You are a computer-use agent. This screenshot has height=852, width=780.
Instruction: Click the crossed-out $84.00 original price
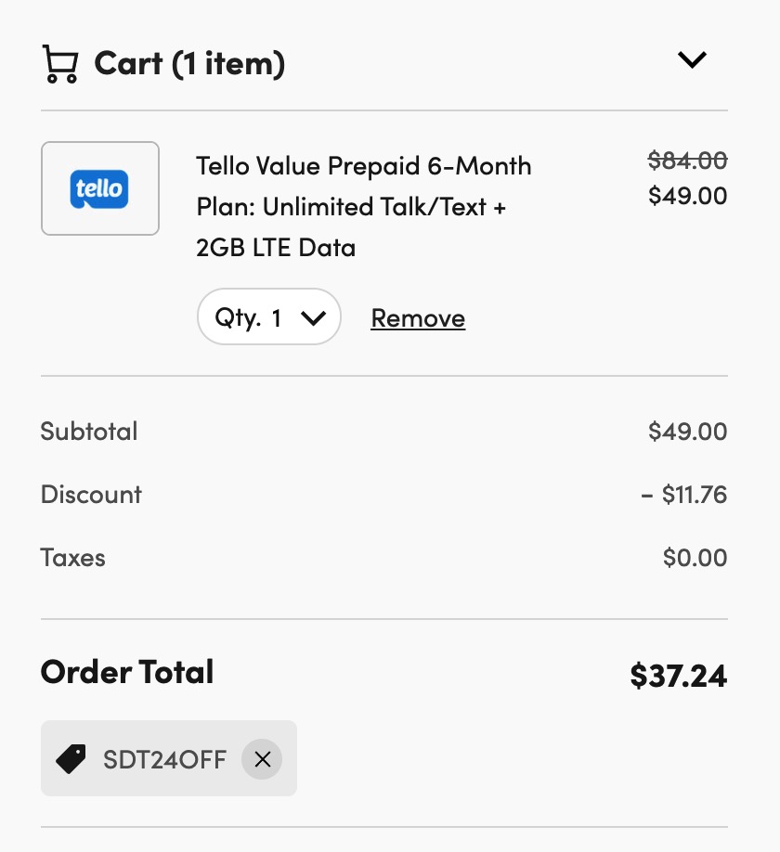pyautogui.click(x=687, y=161)
